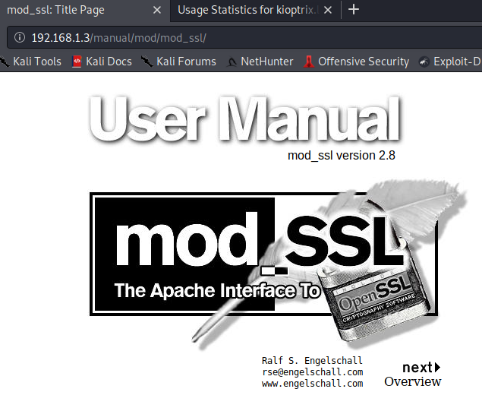The image size is (482, 411).
Task: Open the Kali Tools bookmark
Action: pyautogui.click(x=30, y=62)
